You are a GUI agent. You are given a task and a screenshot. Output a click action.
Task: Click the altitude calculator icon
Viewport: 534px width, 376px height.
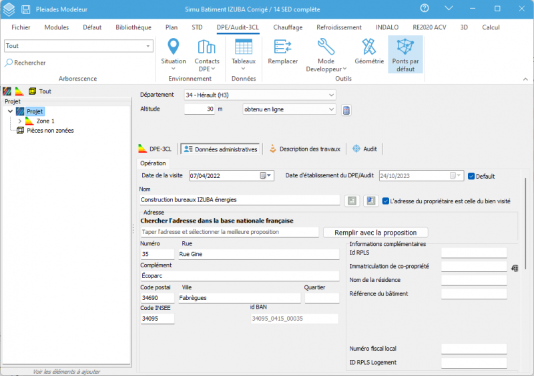tap(346, 110)
